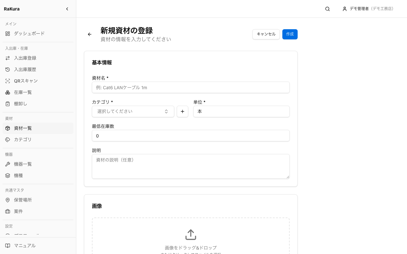Click the 案件 briefcase icon
Viewport: 407px width, 254px height.
tap(8, 211)
